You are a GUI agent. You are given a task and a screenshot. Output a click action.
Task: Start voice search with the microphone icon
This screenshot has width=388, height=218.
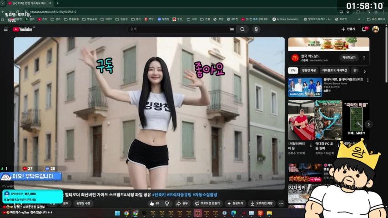point(256,29)
